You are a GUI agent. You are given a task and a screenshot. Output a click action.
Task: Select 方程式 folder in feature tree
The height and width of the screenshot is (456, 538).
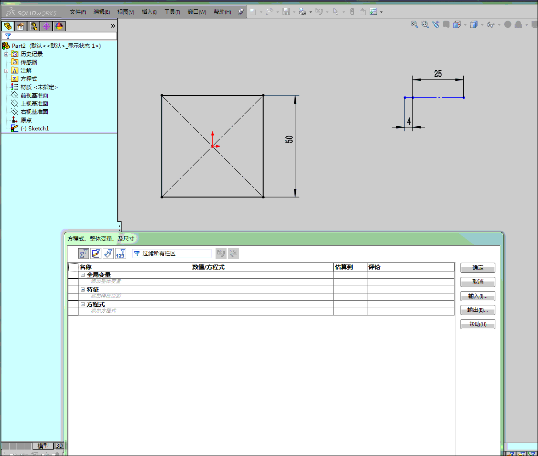24,79
